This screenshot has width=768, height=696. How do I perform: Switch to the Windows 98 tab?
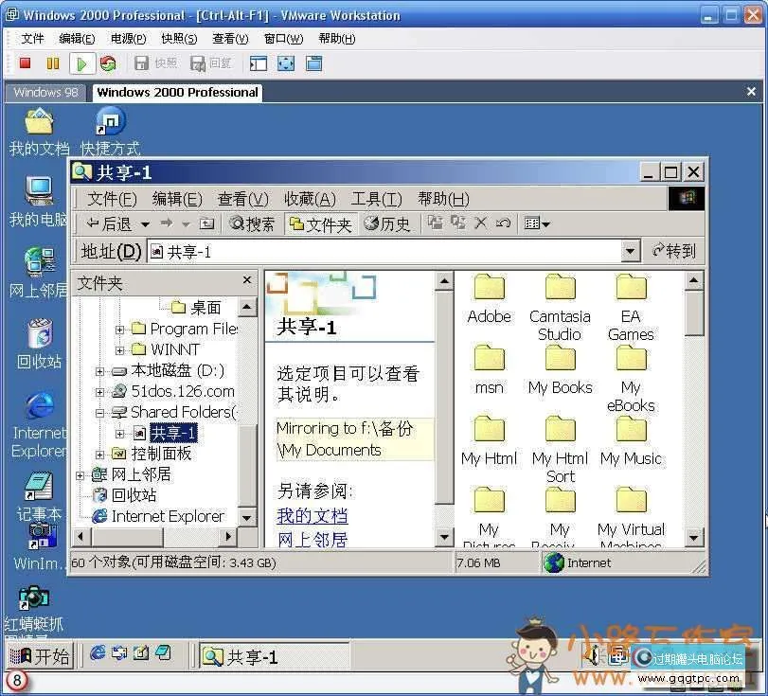point(45,92)
